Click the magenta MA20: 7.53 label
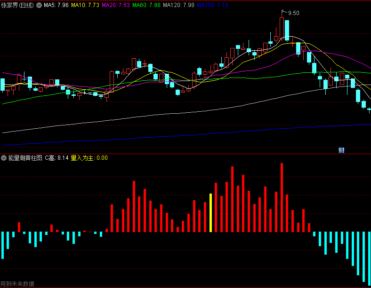 [x=116, y=5]
